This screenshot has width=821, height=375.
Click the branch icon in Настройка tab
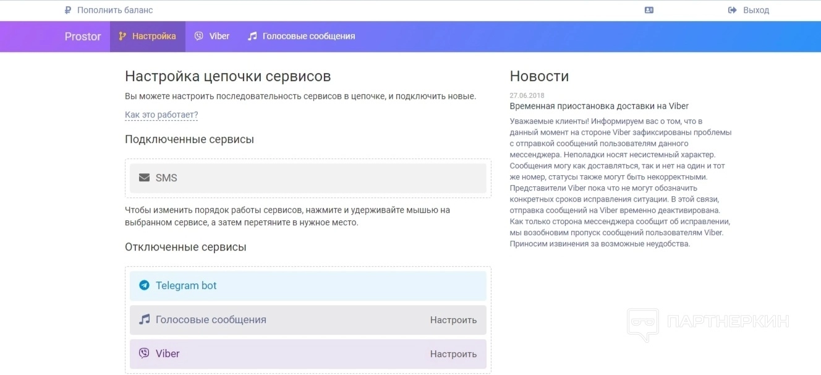(x=122, y=36)
